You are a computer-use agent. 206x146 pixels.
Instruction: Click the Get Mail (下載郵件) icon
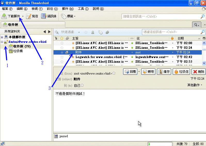pos(4,16)
